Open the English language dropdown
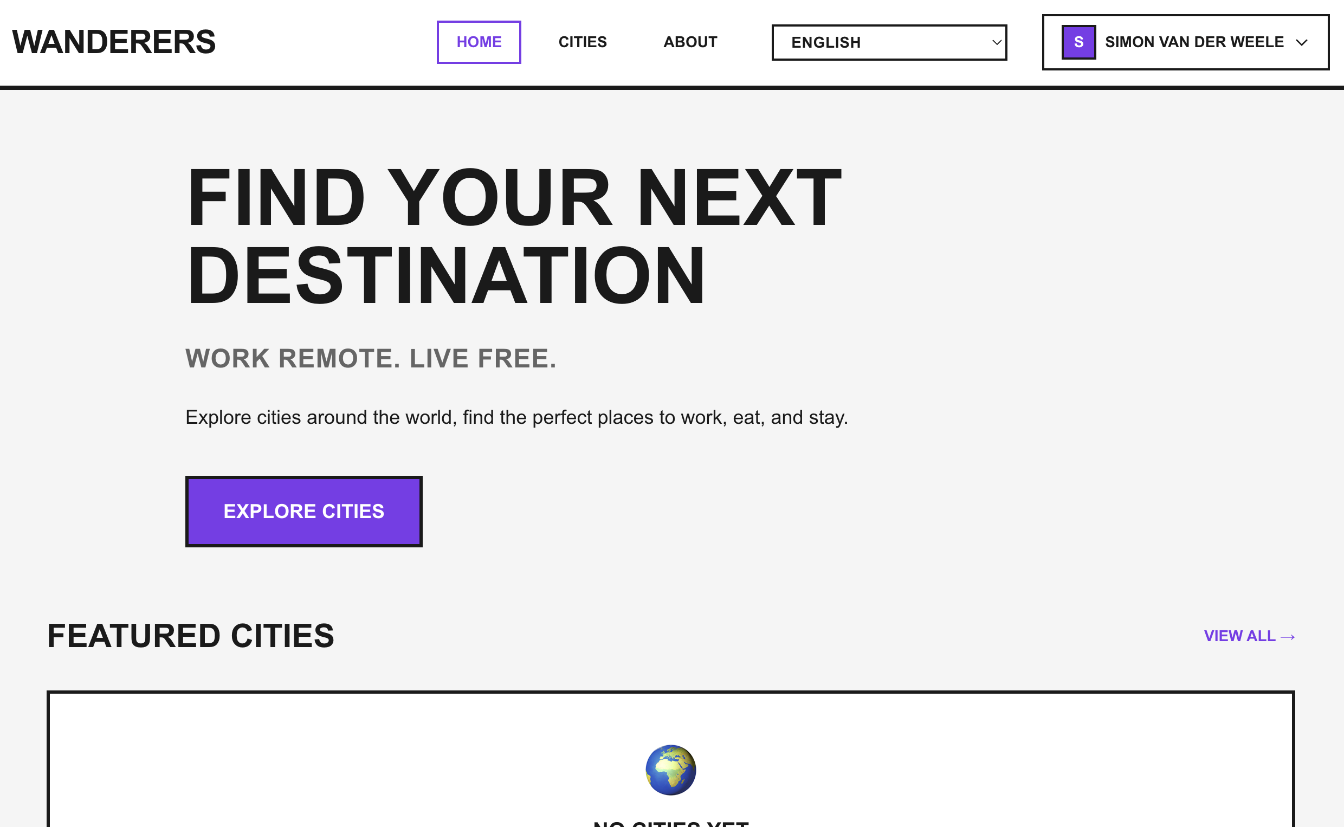The height and width of the screenshot is (827, 1344). click(889, 42)
